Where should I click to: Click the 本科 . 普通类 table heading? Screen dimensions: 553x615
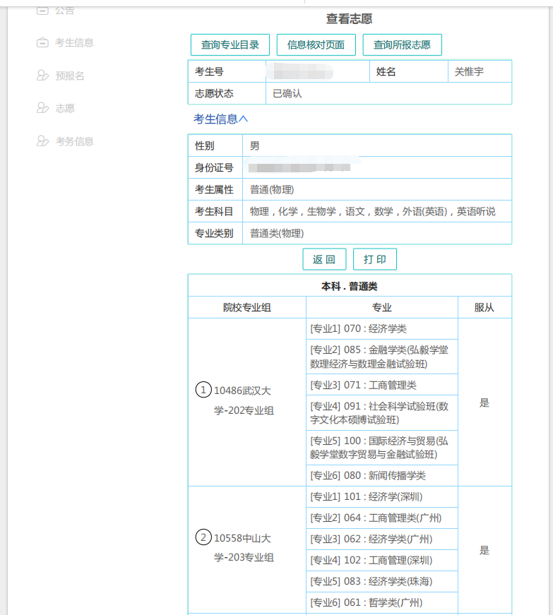(x=350, y=287)
